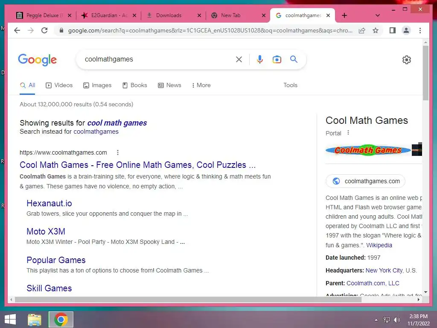Image resolution: width=437 pixels, height=328 pixels.
Task: Open the tab search chevron
Action: 378,15
